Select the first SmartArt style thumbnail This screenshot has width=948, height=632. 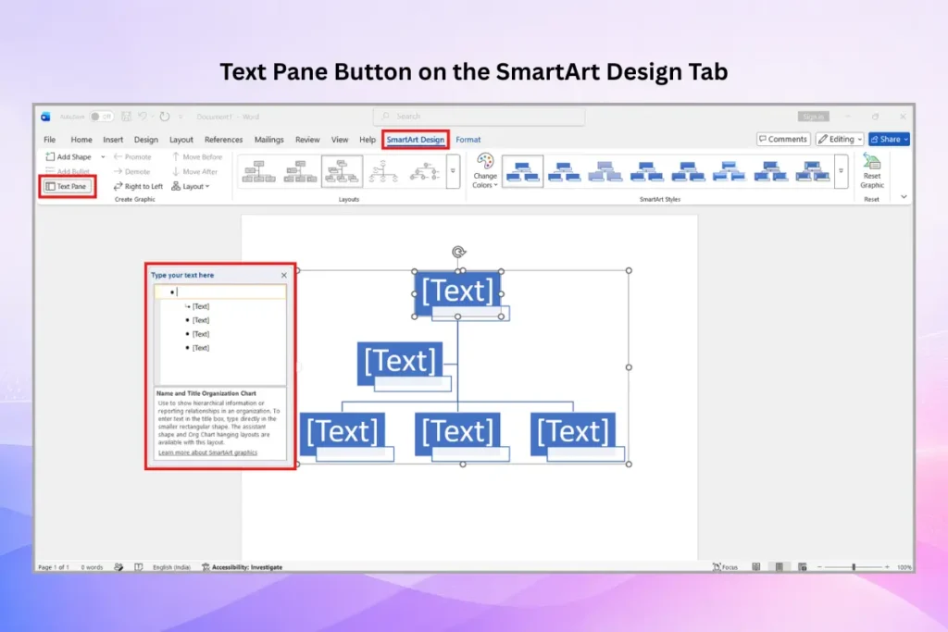click(522, 171)
